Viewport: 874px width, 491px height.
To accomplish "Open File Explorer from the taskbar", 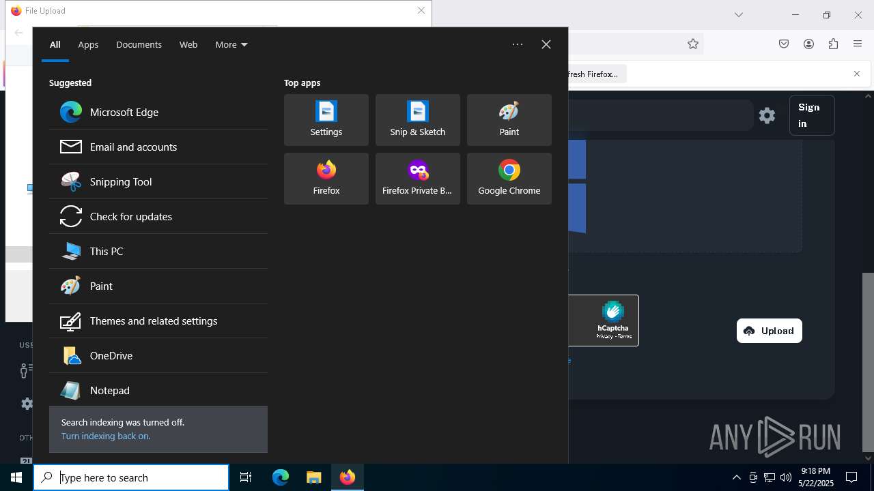I will coord(314,477).
